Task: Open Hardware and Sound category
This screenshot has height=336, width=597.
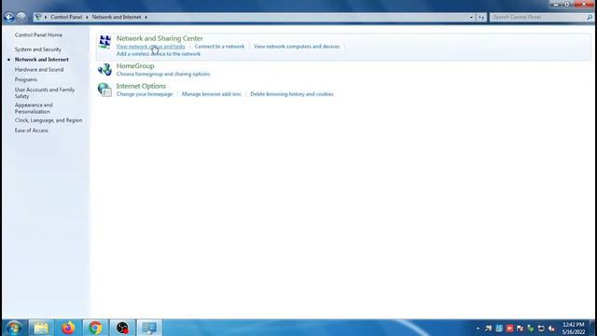Action: 39,70
